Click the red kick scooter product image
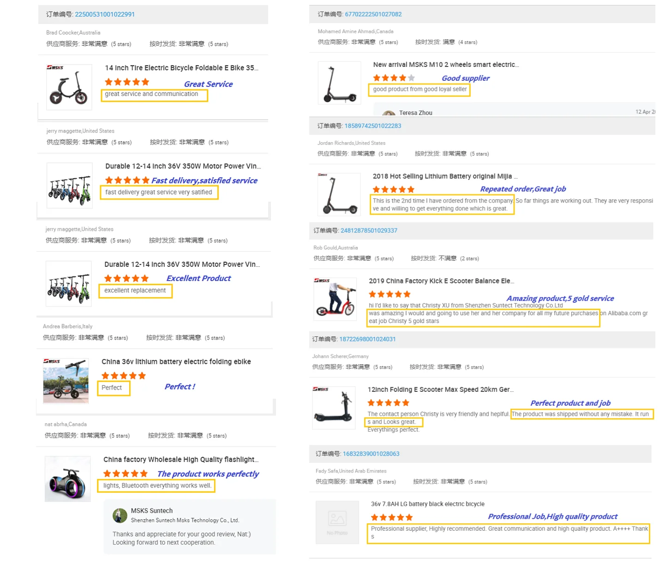This screenshot has width=660, height=563. [x=335, y=299]
